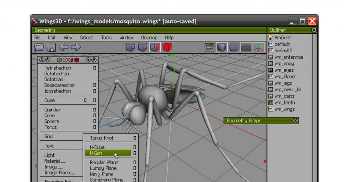Open Dodecahedron options box
Viewport: 348px width, 182px height.
(x=94, y=85)
